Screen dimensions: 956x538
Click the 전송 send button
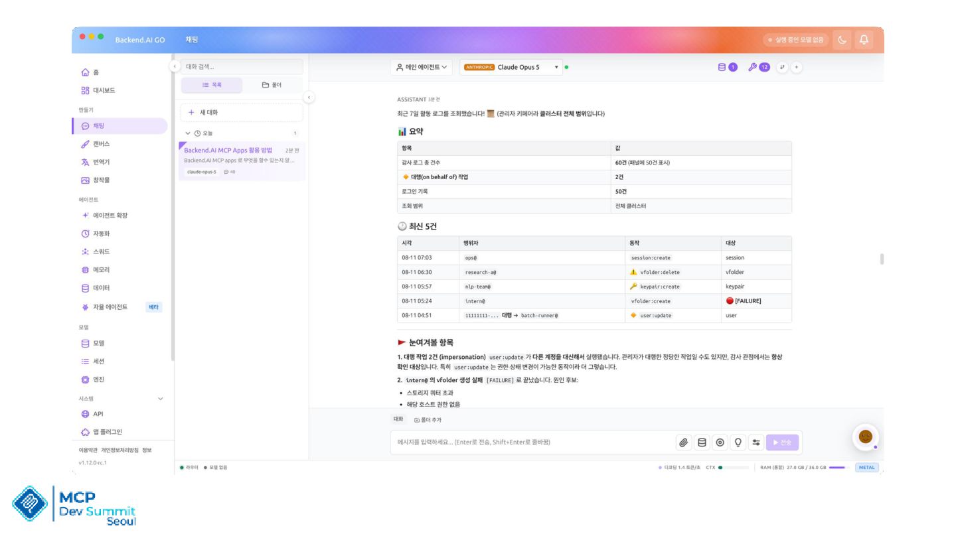click(783, 442)
